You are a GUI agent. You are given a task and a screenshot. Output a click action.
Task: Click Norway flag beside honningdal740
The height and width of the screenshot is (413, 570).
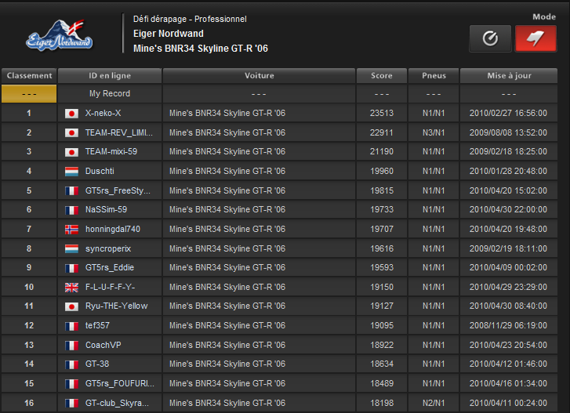pyautogui.click(x=71, y=229)
